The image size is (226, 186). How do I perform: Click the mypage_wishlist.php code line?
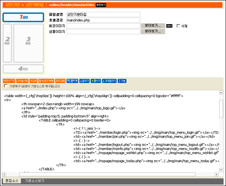tap(146, 153)
